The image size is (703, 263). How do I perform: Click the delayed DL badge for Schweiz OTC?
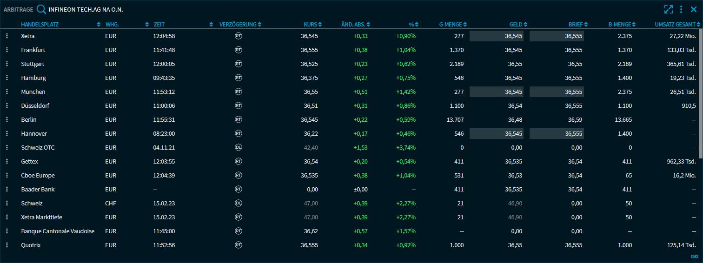pyautogui.click(x=239, y=147)
